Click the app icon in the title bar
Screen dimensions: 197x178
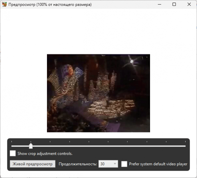[x=4, y=4]
